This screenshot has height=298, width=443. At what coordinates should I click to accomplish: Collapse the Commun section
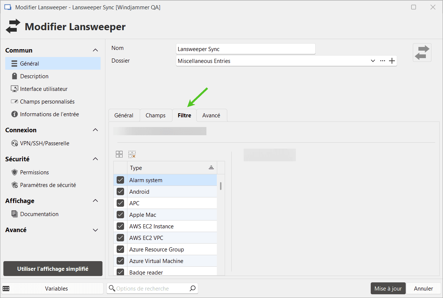pyautogui.click(x=95, y=50)
